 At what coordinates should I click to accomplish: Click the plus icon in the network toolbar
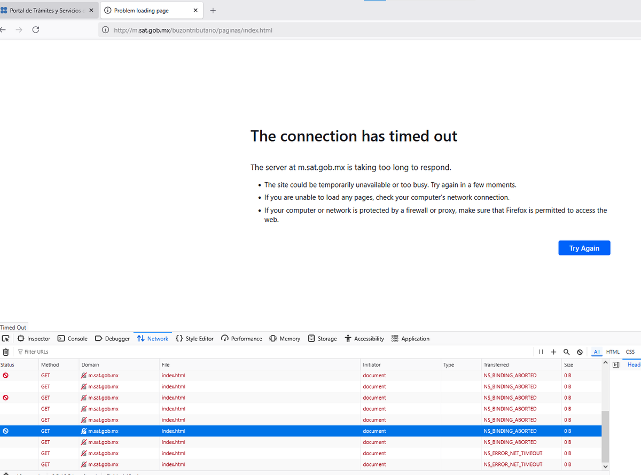553,352
